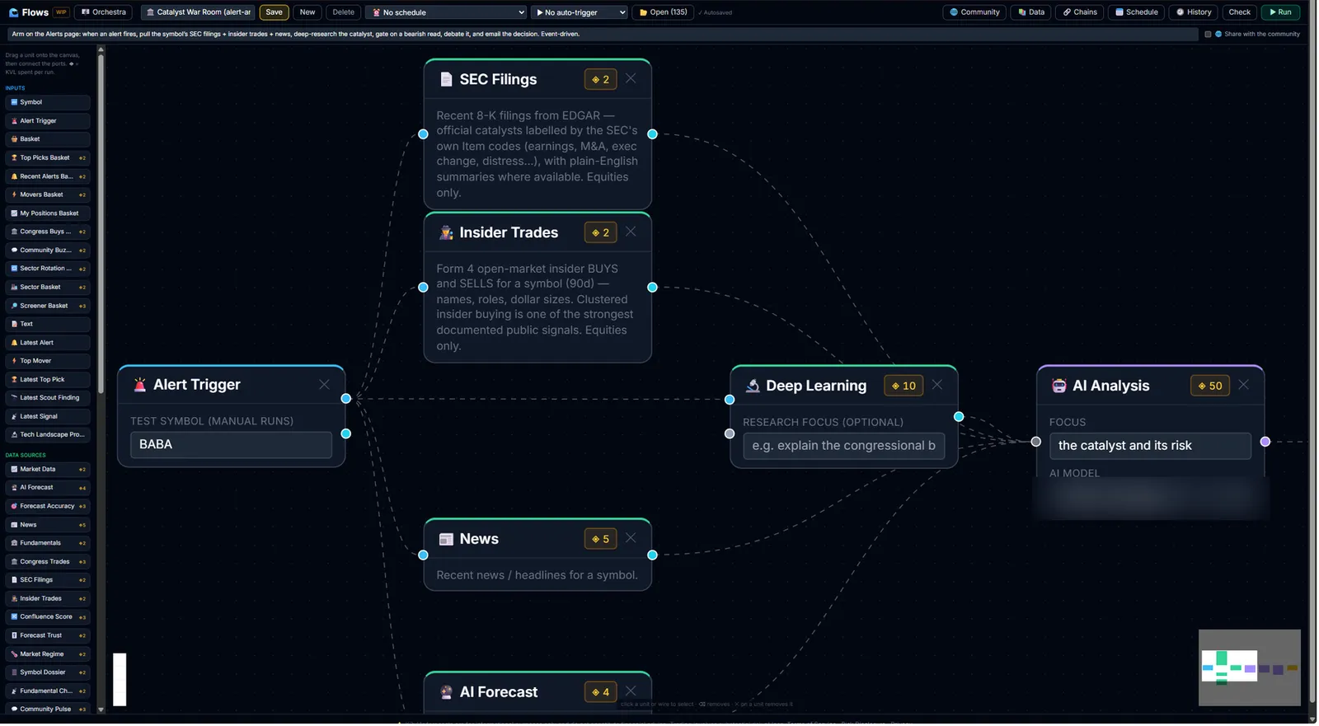Viewport: 1319px width, 726px height.
Task: Click the canvas minimap thumbnail
Action: (x=1249, y=667)
